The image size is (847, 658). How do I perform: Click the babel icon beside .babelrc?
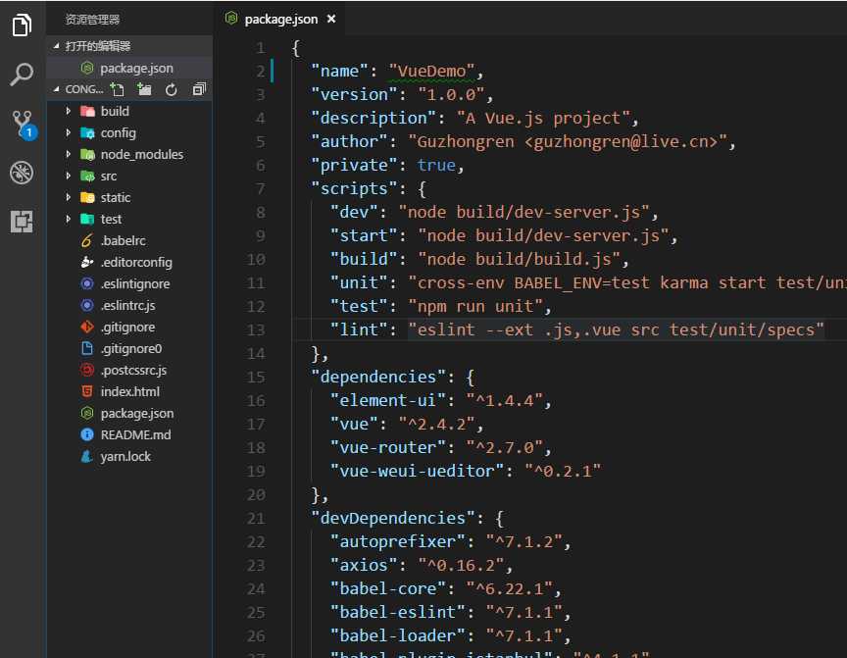pyautogui.click(x=86, y=240)
